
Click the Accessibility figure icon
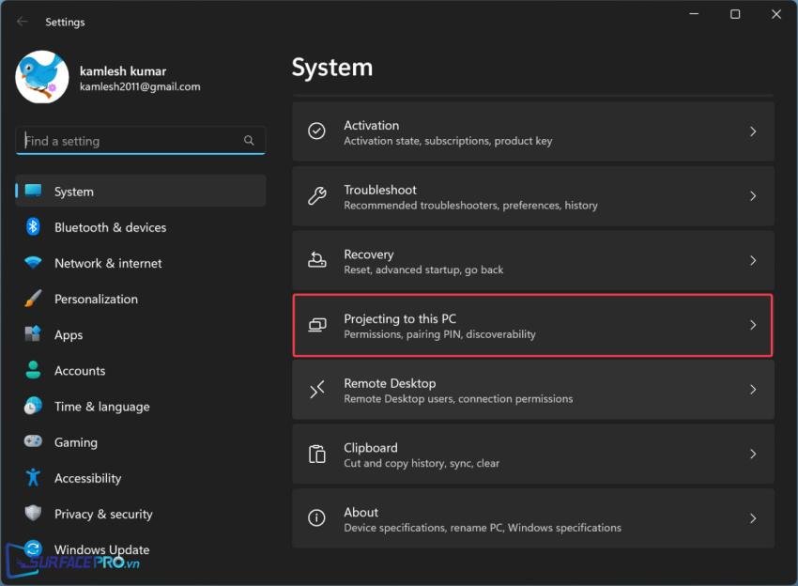coord(33,478)
